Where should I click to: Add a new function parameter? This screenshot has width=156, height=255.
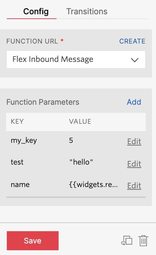pos(134,102)
